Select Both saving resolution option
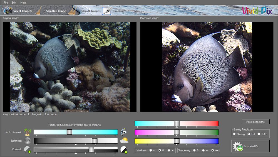 259,134
